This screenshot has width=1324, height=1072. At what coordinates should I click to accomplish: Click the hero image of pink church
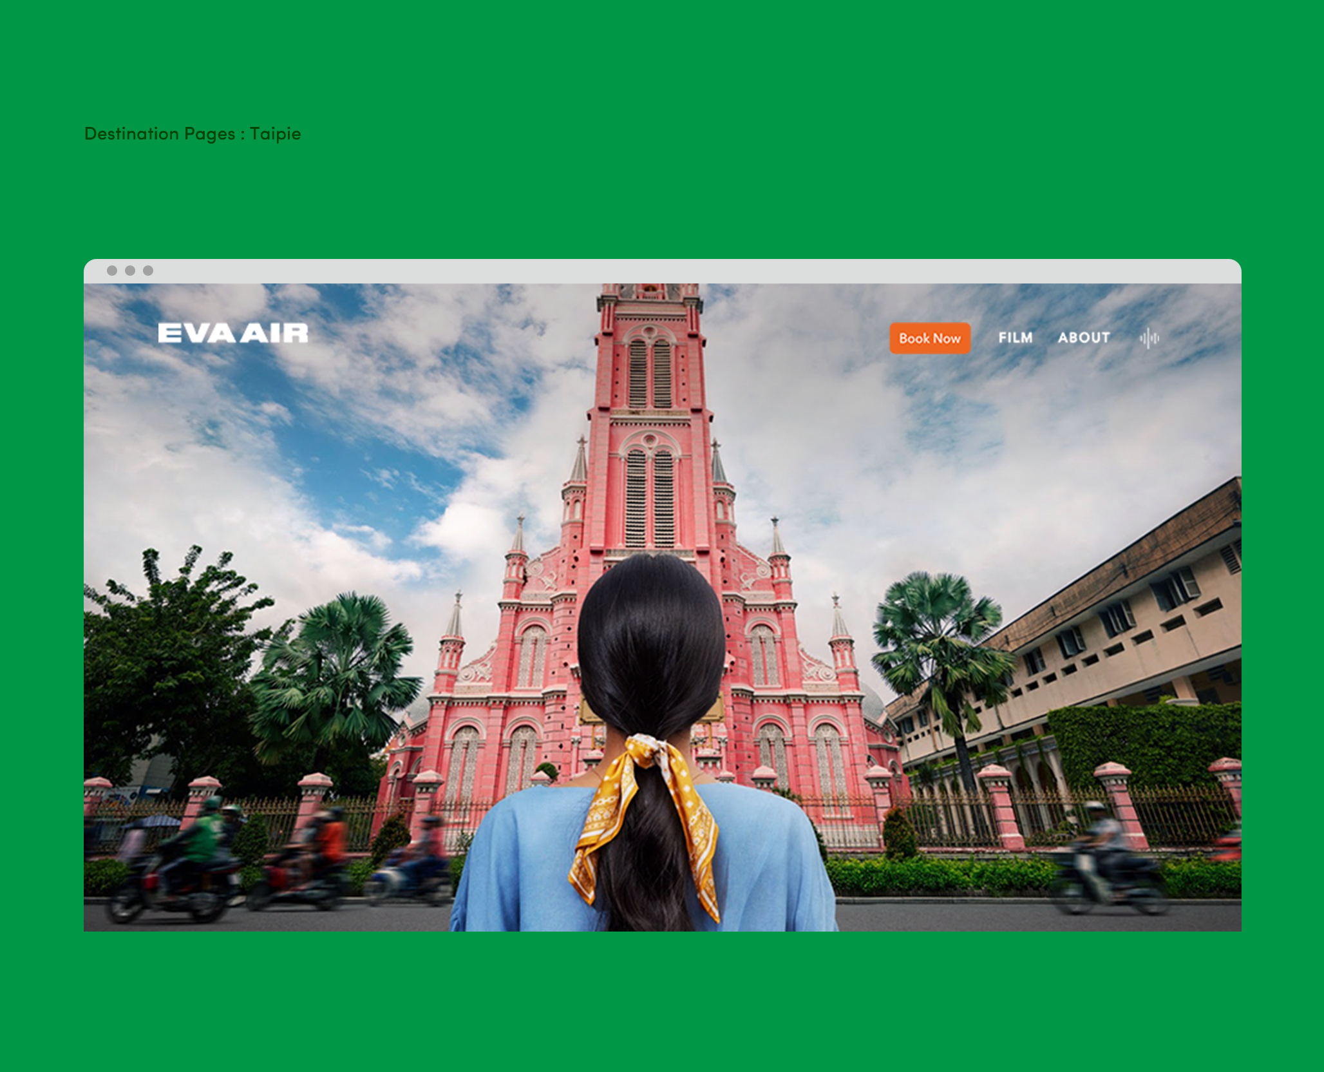pyautogui.click(x=663, y=608)
